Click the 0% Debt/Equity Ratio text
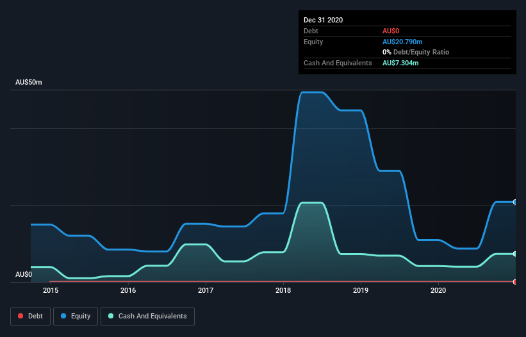Image resolution: width=526 pixels, height=337 pixels. click(x=416, y=52)
